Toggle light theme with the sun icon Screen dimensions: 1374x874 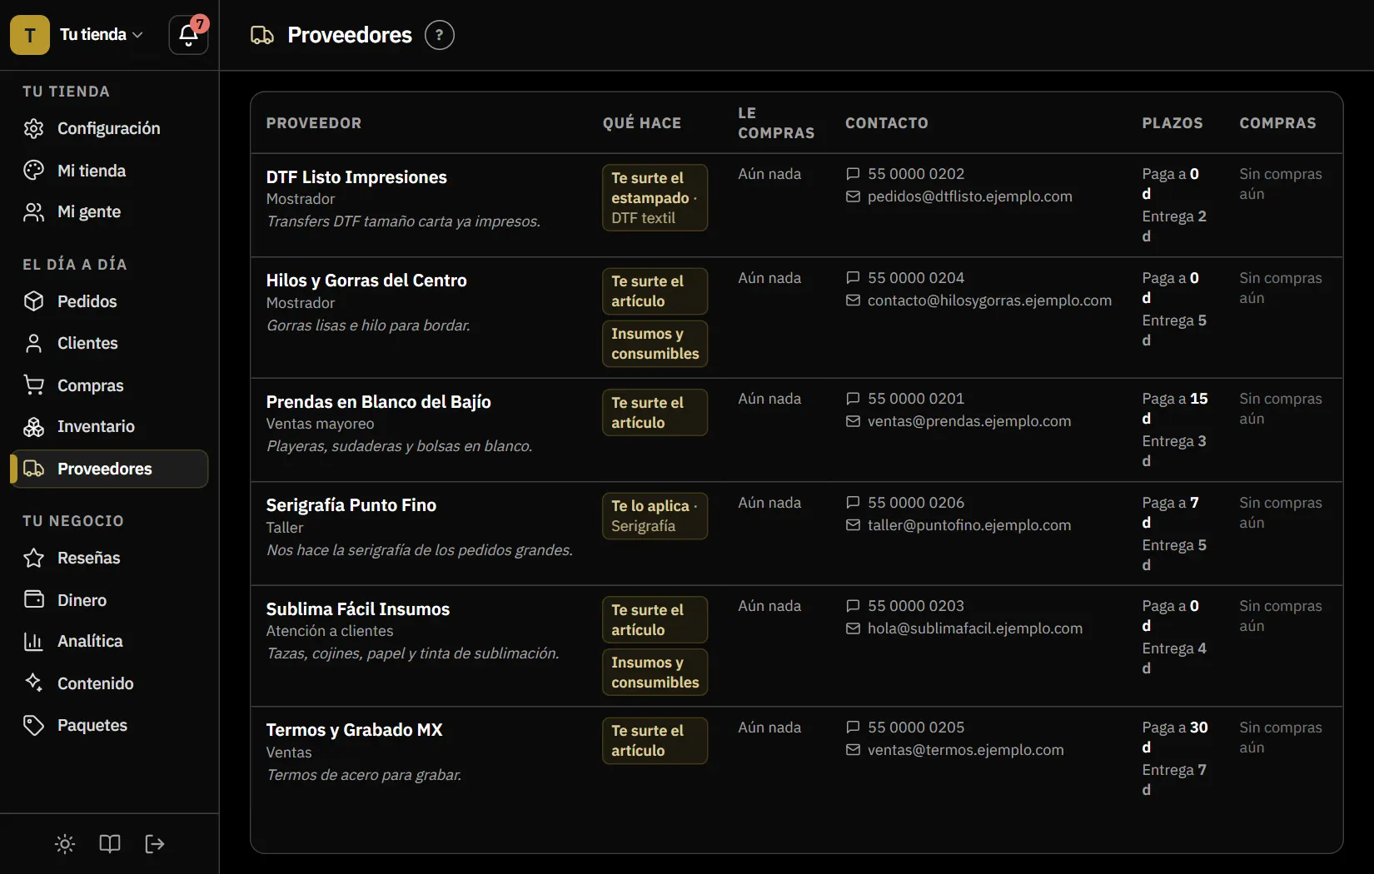click(x=65, y=844)
